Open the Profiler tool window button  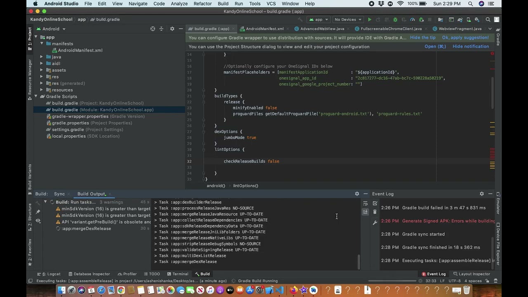[127, 274]
